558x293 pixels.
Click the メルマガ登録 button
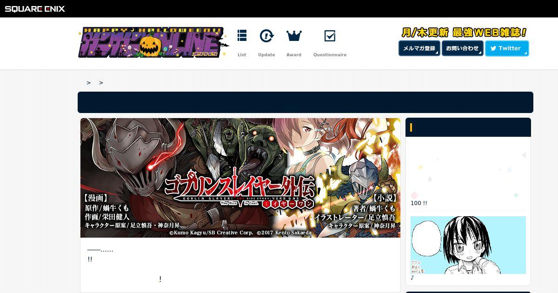419,48
